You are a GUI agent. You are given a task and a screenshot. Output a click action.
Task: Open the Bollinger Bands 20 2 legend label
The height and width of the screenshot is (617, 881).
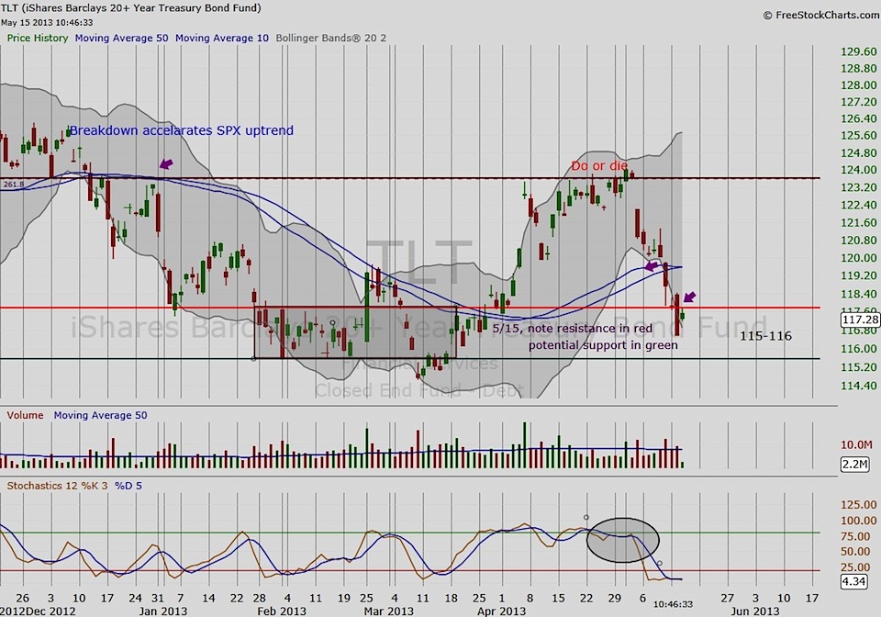pos(331,39)
